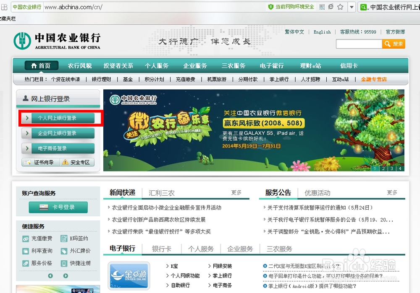Click the search engine icon in browser search box
The image size is (420, 293).
tap(363, 7)
